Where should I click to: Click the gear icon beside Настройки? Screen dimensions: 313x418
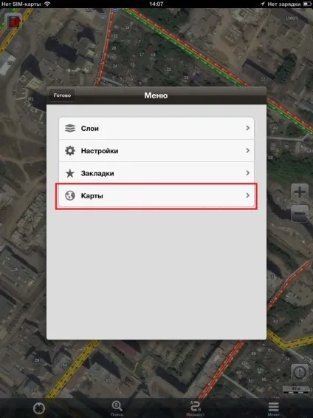pyautogui.click(x=70, y=151)
